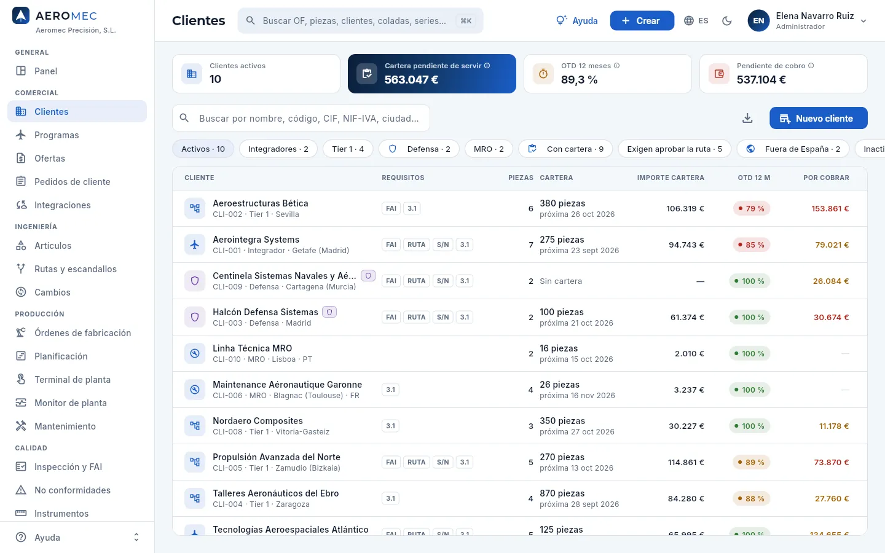885x553 pixels.
Task: Filter by Fuera de España chip
Action: pos(793,149)
